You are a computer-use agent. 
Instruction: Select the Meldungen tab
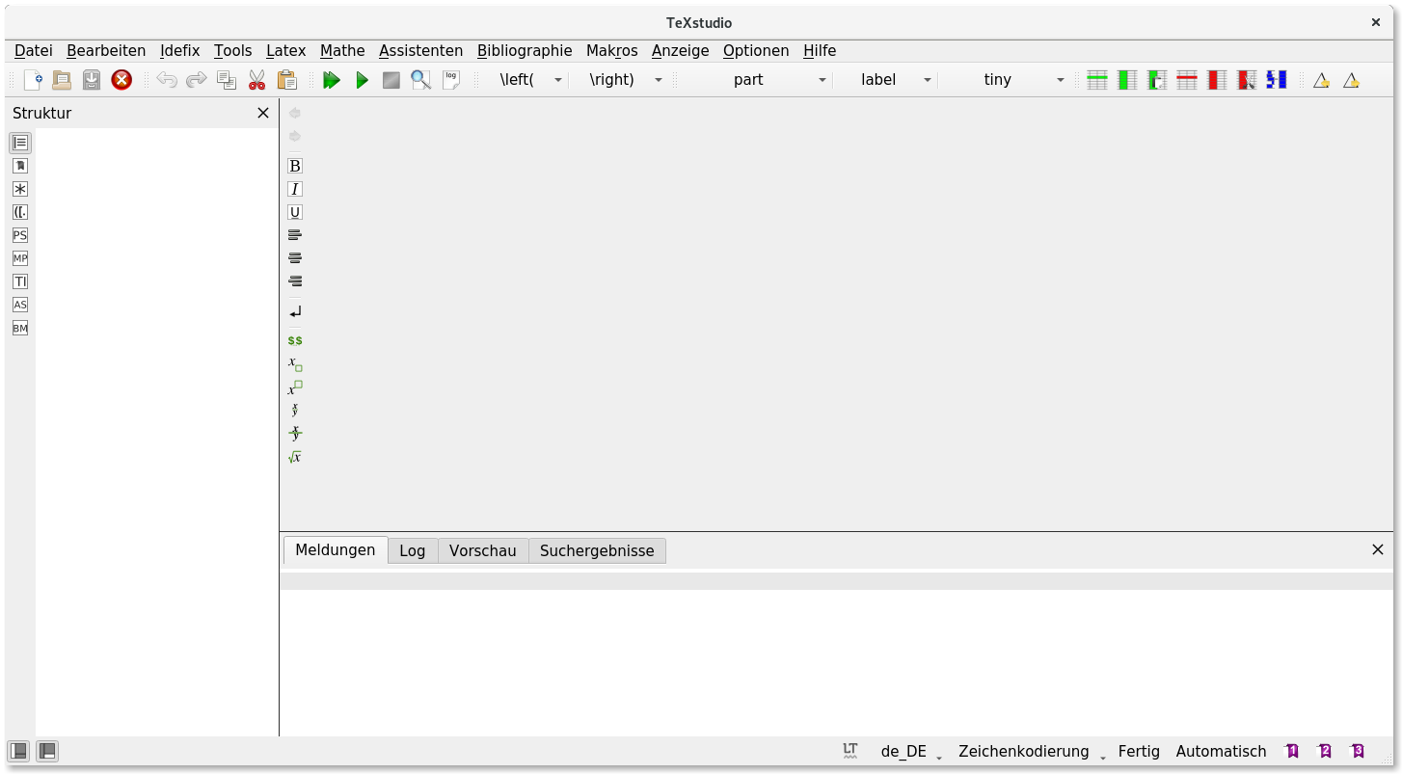click(x=336, y=550)
